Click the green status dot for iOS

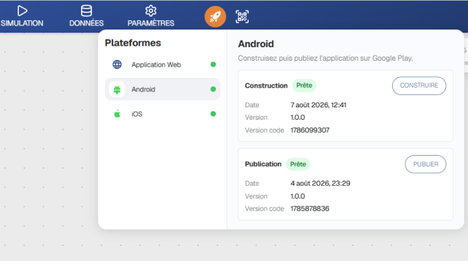coord(213,114)
